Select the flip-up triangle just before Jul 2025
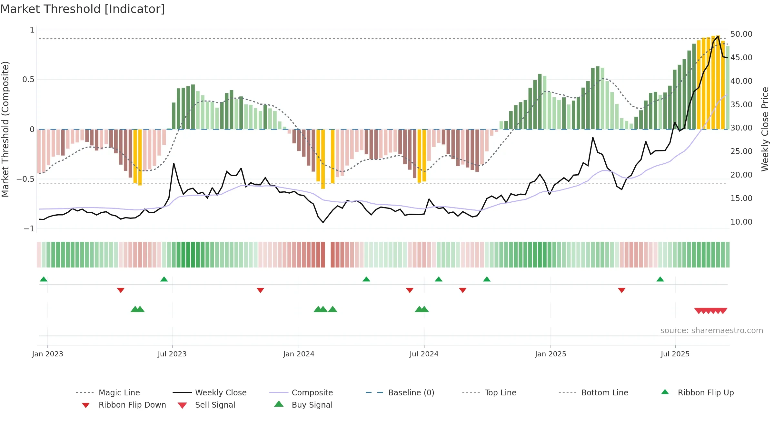The width and height of the screenshot is (774, 435). tap(660, 279)
